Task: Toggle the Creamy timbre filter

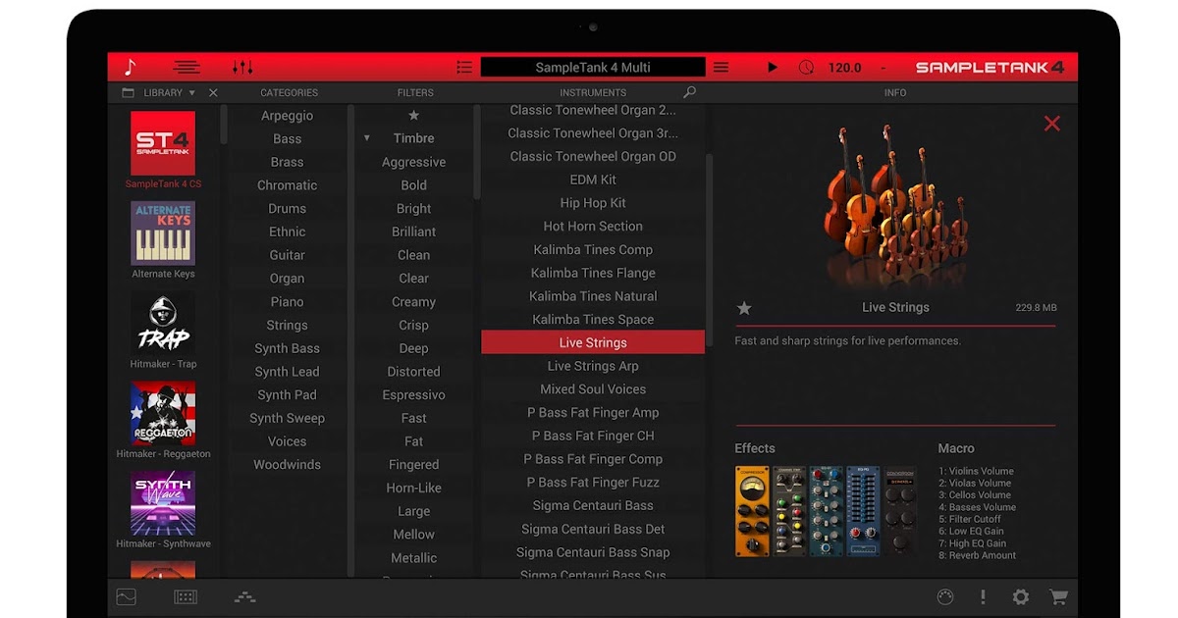Action: 413,302
